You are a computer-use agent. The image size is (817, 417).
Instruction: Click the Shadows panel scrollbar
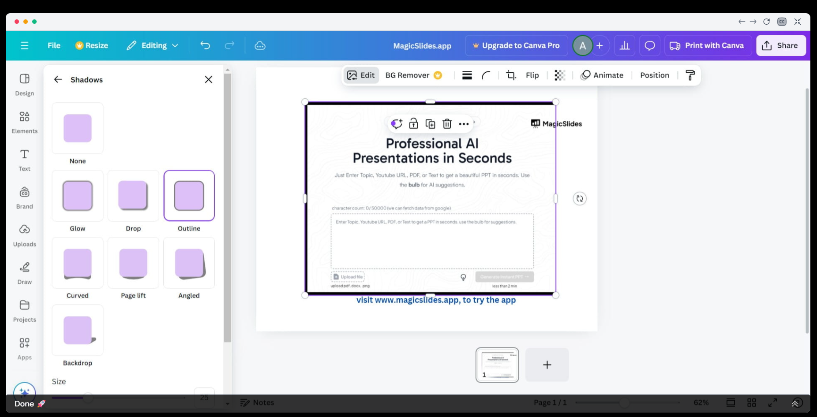click(228, 207)
